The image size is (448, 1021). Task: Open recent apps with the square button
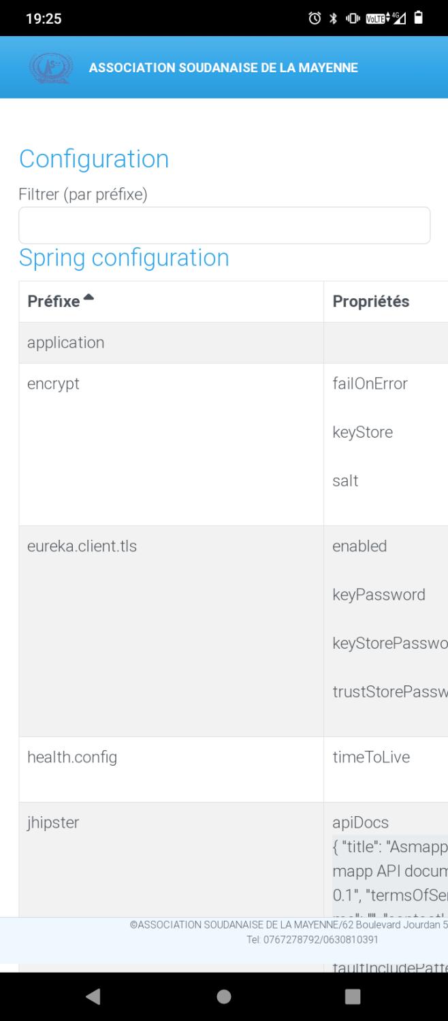353,996
